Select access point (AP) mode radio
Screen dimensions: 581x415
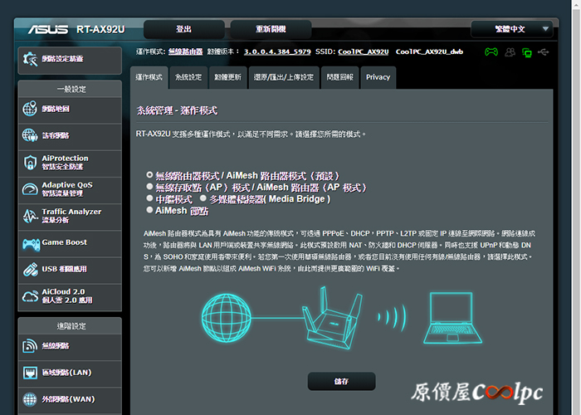[149, 186]
